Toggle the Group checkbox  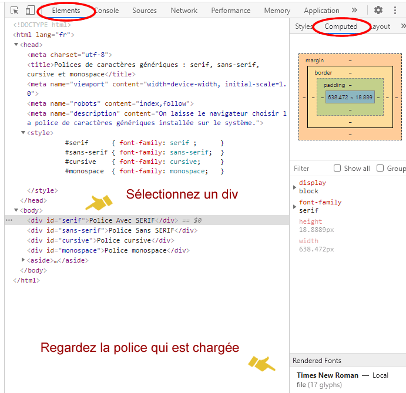380,168
